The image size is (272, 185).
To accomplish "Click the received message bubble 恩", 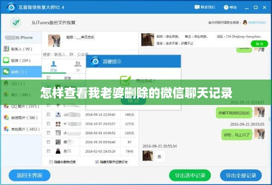I will pos(159,157).
